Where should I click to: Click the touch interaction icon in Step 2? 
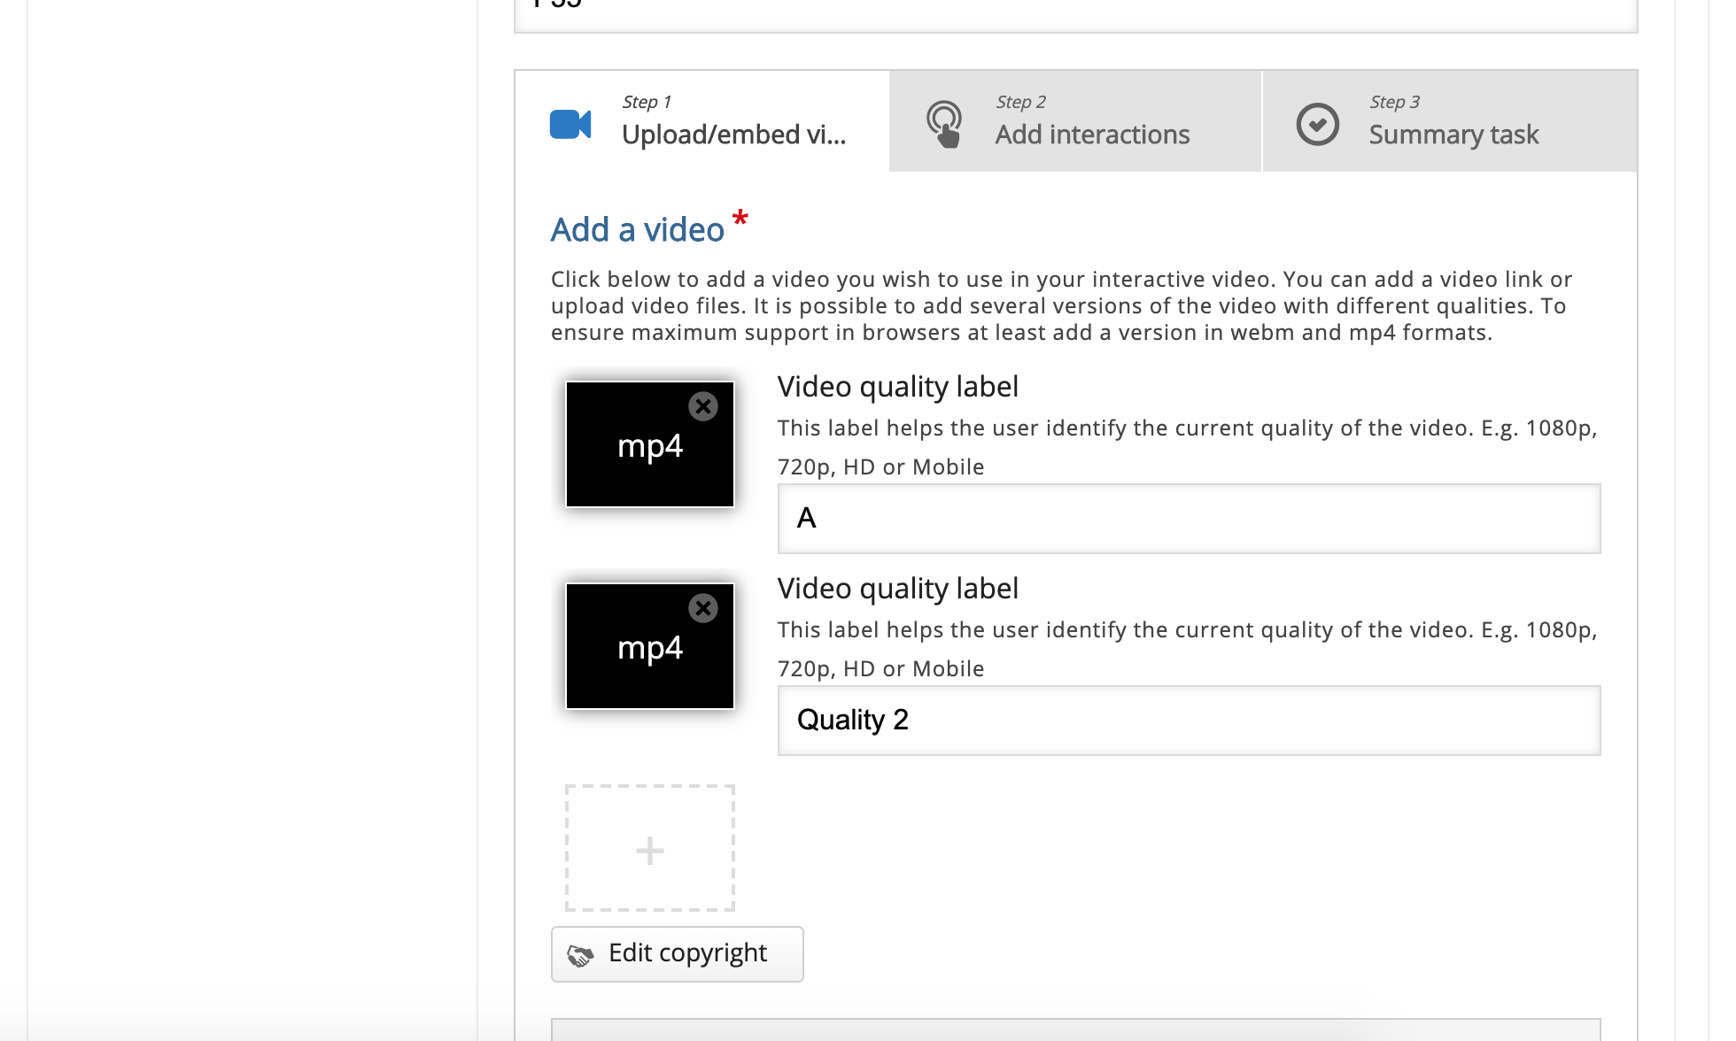(944, 124)
